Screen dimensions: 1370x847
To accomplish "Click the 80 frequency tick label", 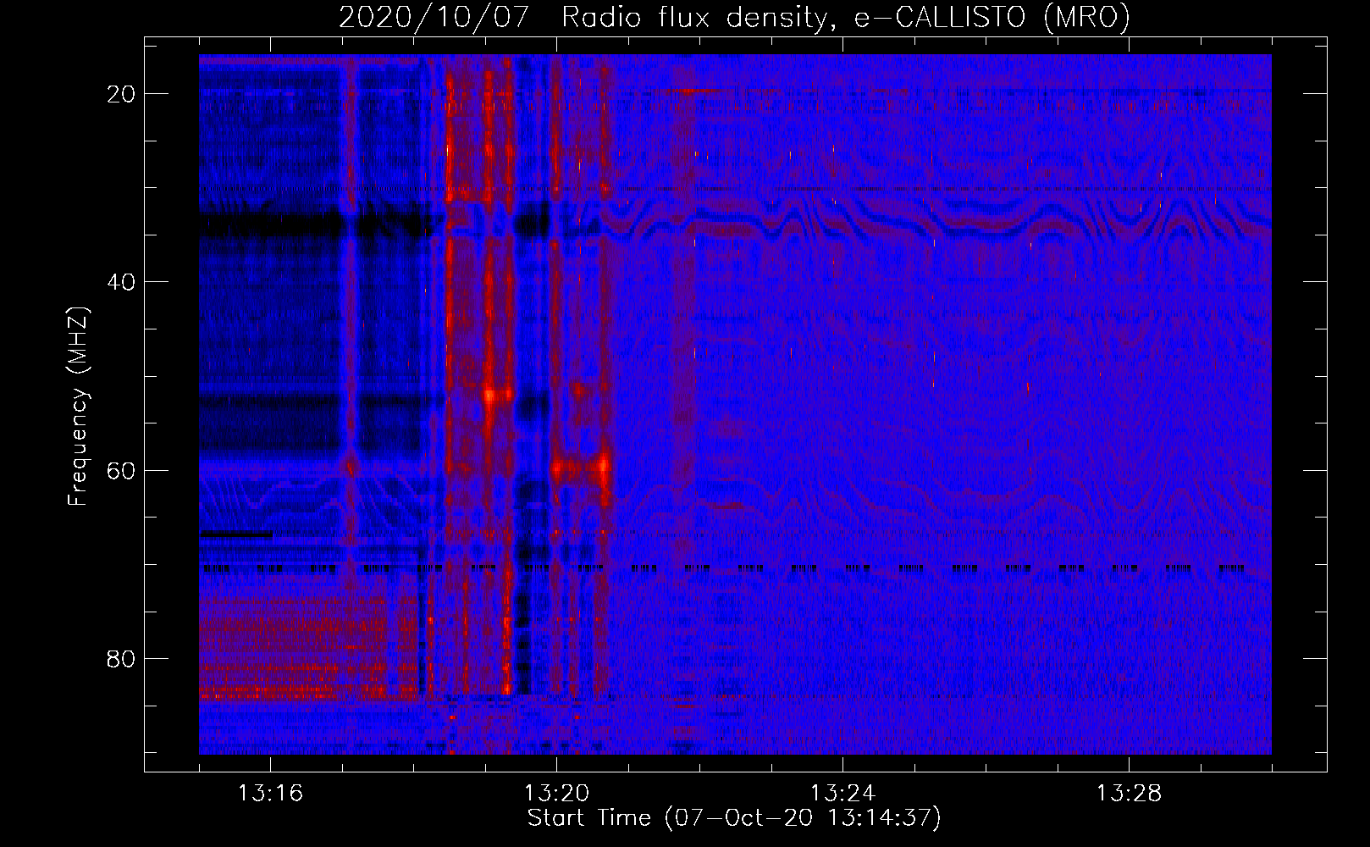I will 121,658.
